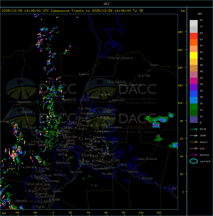This screenshot has height=216, width=213.
Task: Click the 'L_Asuncion' place label
Action: coord(116,100)
